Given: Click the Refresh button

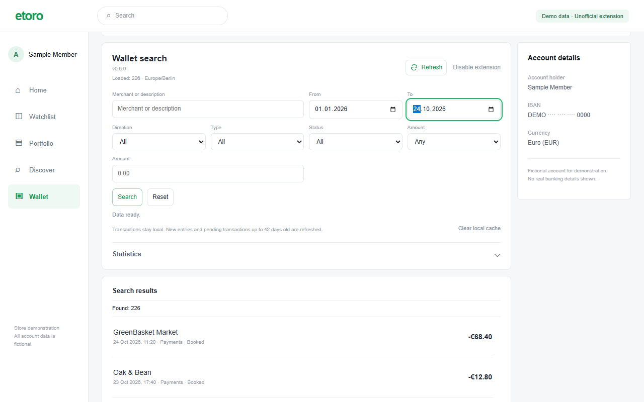Looking at the screenshot, I should (x=426, y=67).
